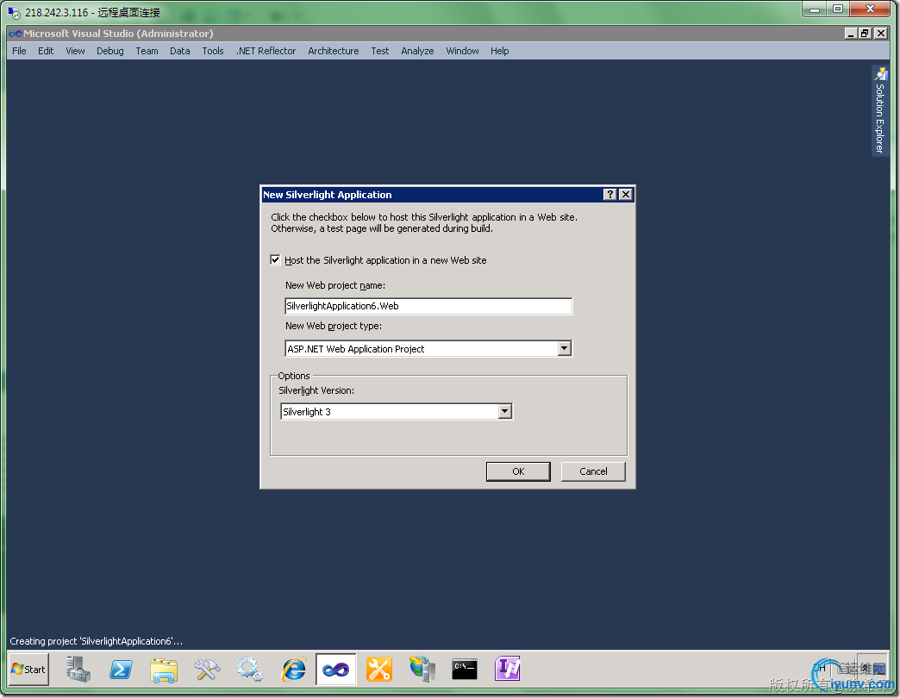Cancel the New Silverlight Application dialog

point(593,471)
